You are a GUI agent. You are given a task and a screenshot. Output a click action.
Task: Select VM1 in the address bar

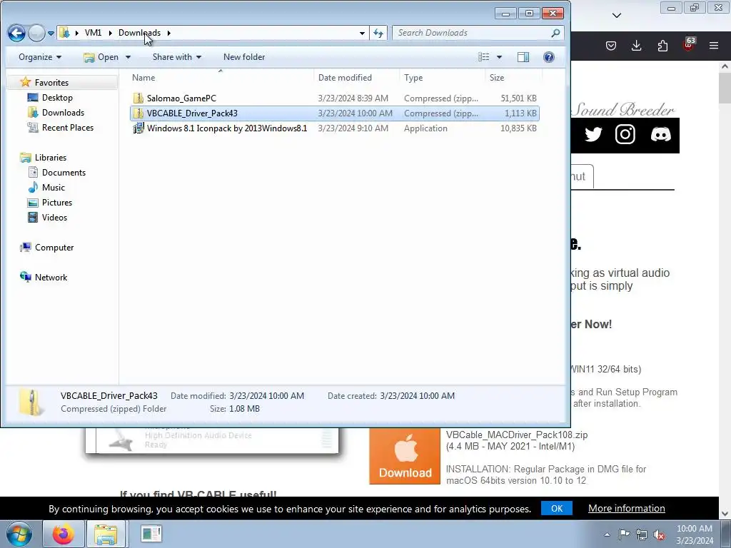[93, 33]
